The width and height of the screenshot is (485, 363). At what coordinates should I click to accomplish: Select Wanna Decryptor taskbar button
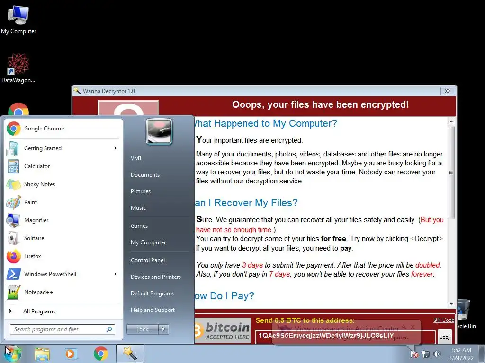click(130, 354)
